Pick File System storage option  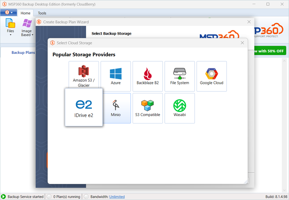[180, 76]
